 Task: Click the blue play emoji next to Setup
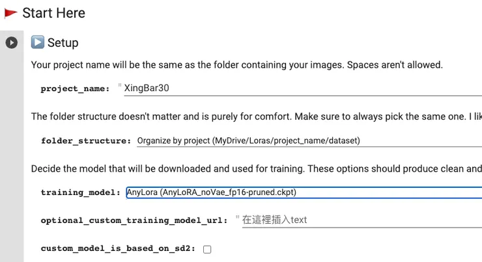[38, 43]
